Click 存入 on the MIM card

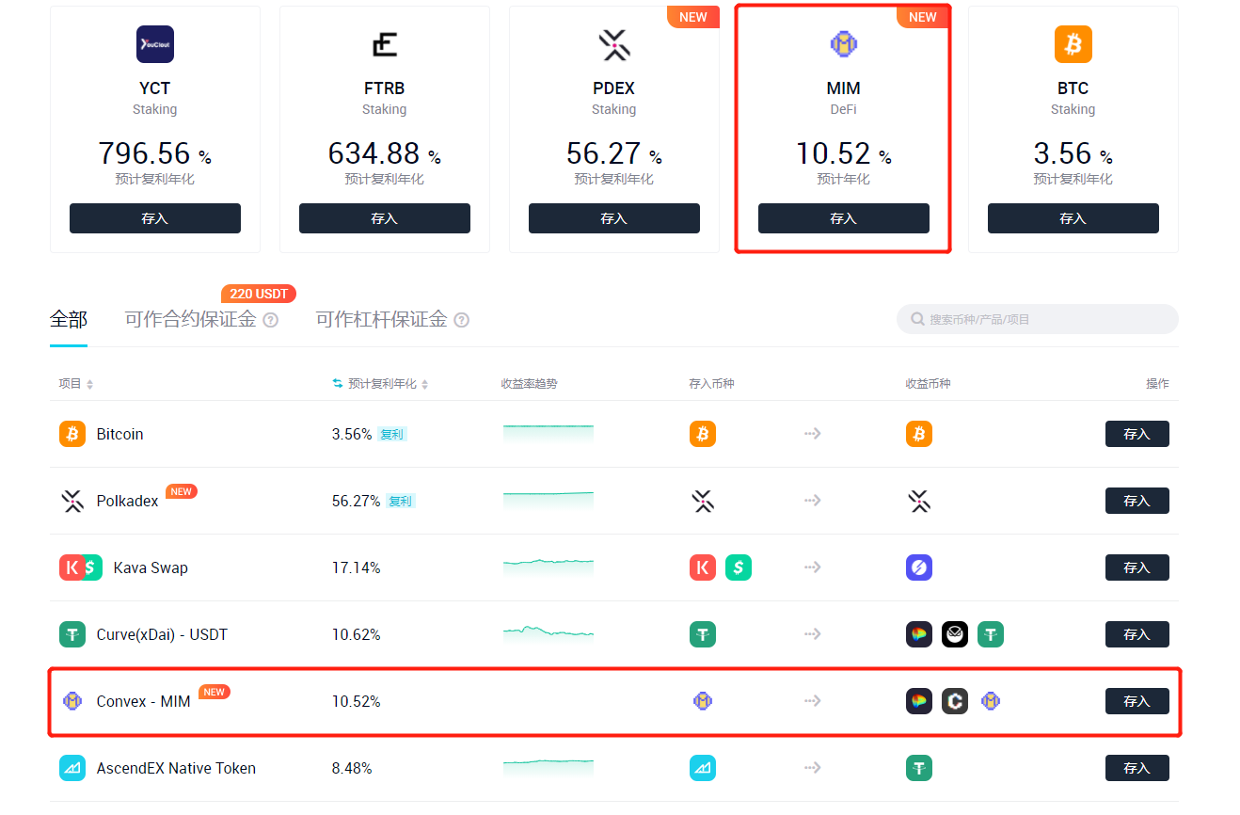point(844,218)
